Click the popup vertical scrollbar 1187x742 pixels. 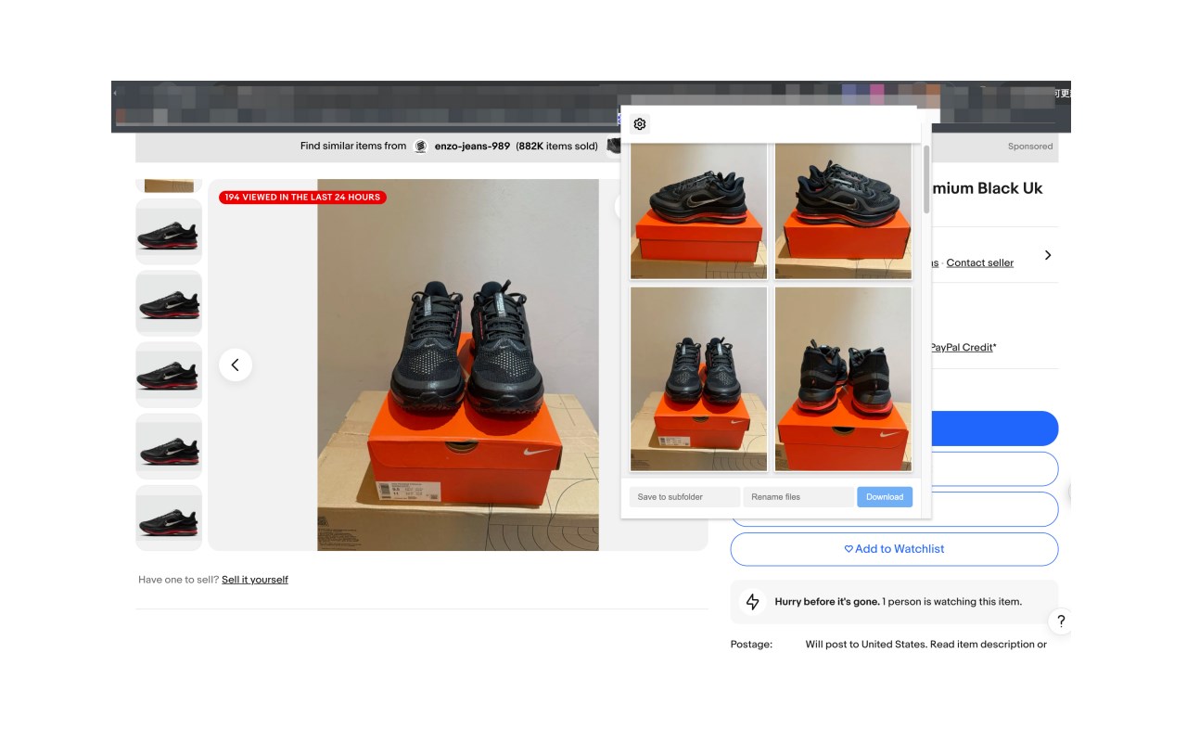point(926,179)
